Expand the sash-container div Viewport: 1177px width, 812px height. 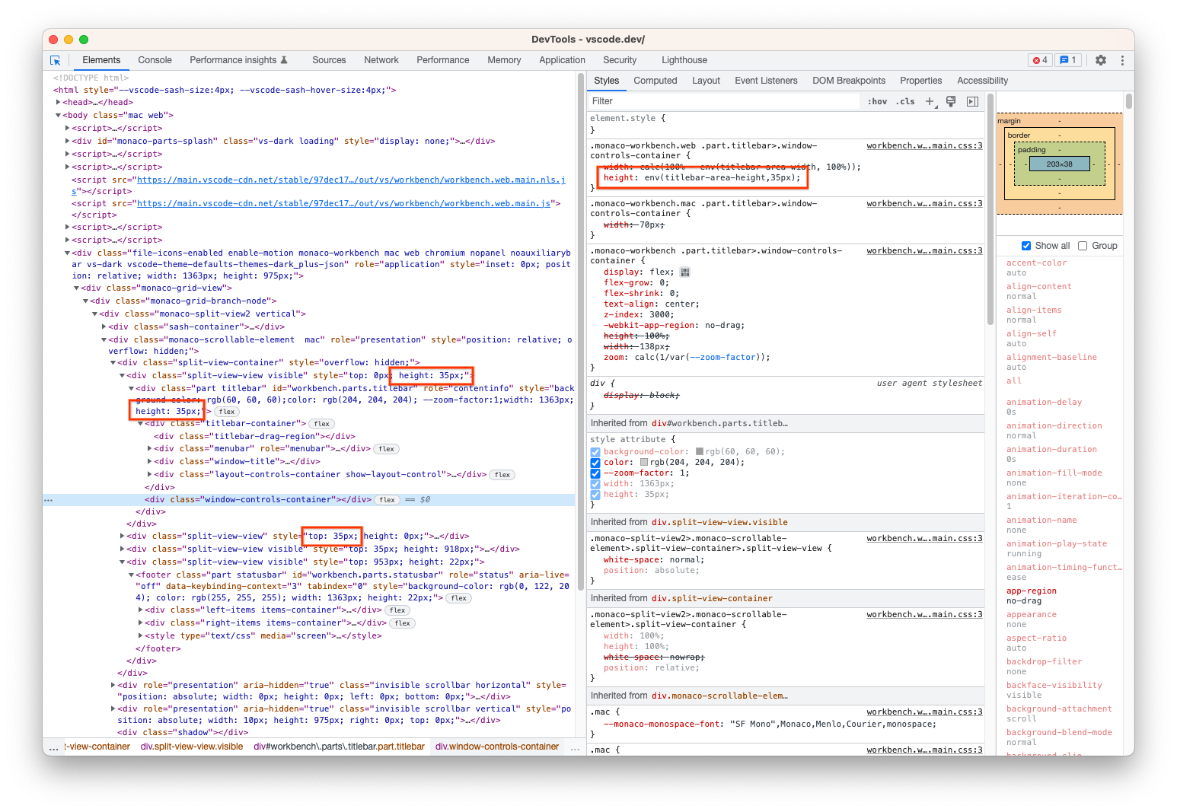click(104, 326)
